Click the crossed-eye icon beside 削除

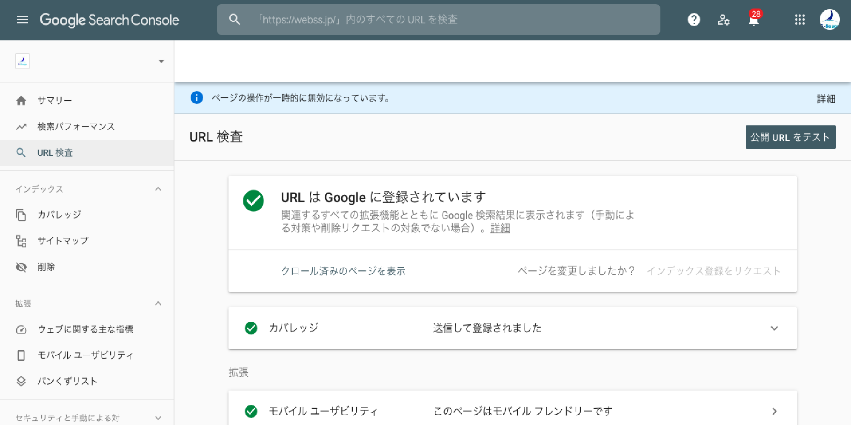(x=21, y=267)
